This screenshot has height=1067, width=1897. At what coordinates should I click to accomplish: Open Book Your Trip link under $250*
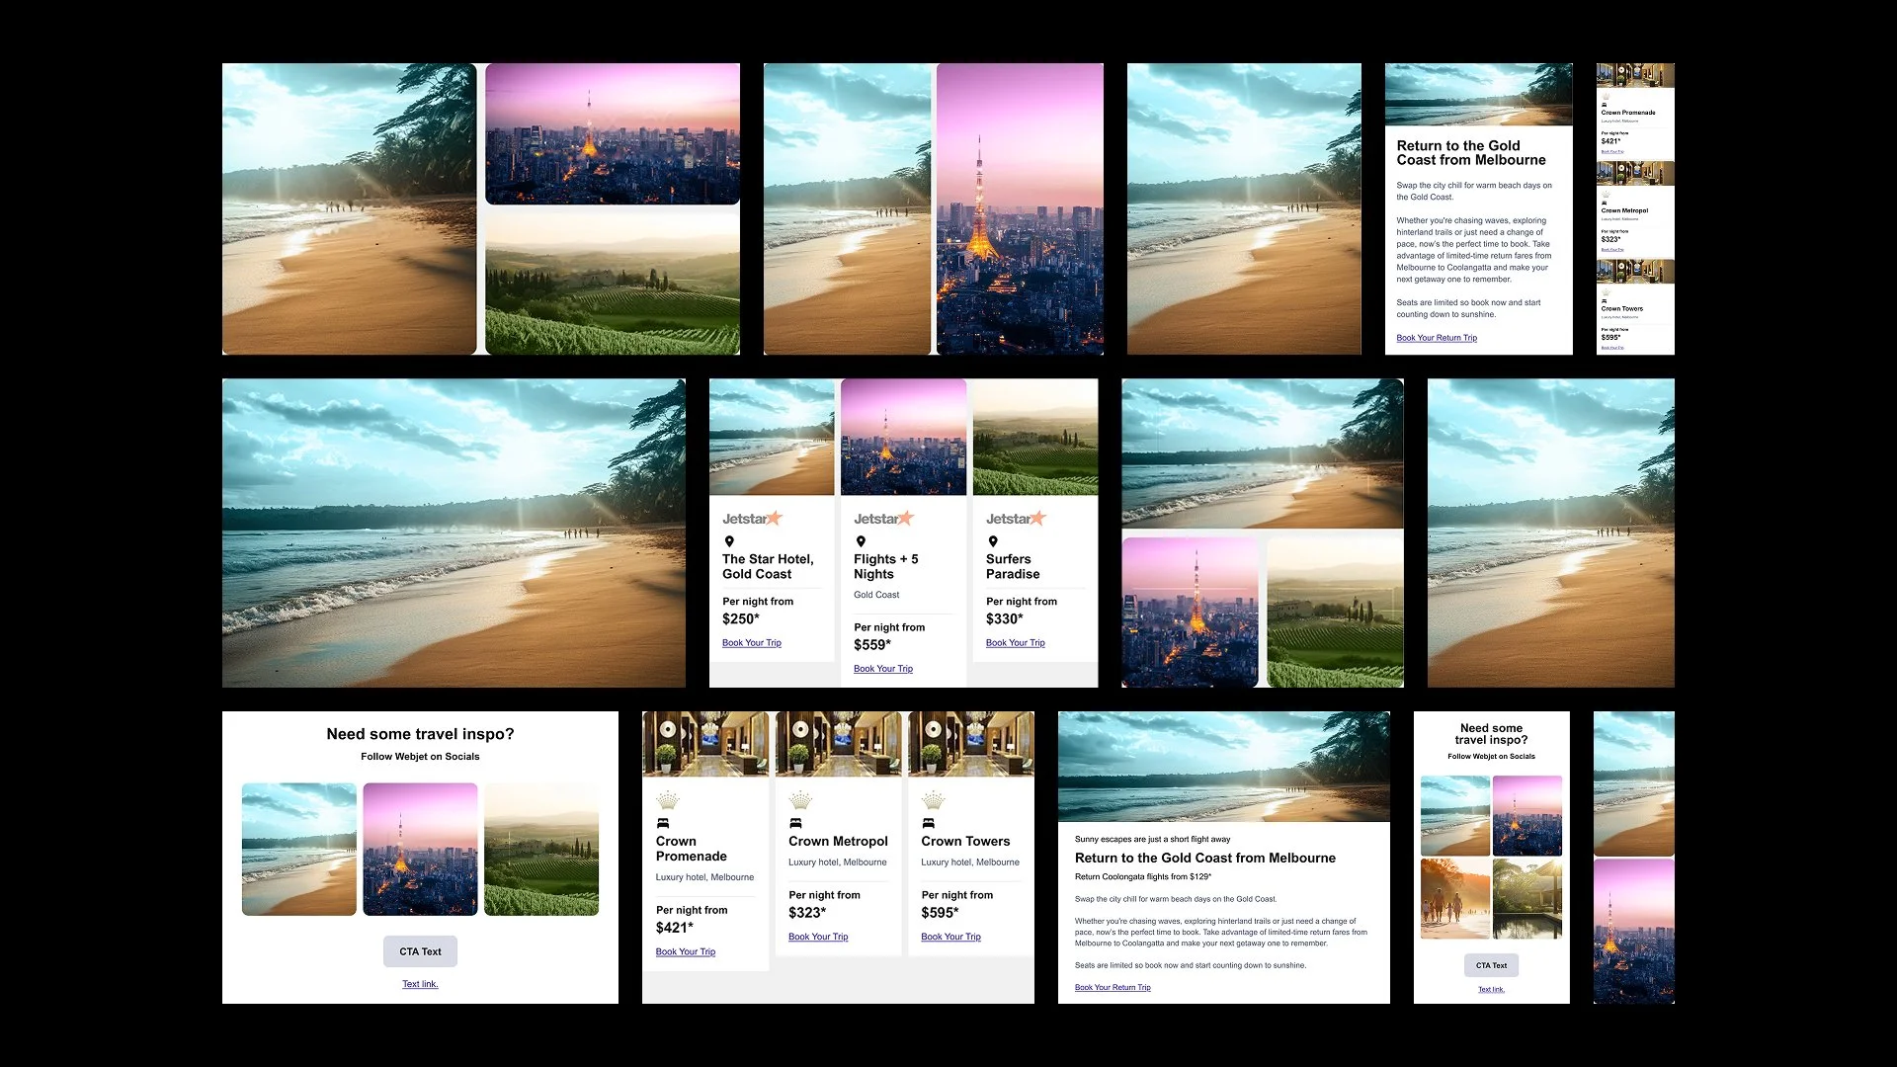(752, 643)
